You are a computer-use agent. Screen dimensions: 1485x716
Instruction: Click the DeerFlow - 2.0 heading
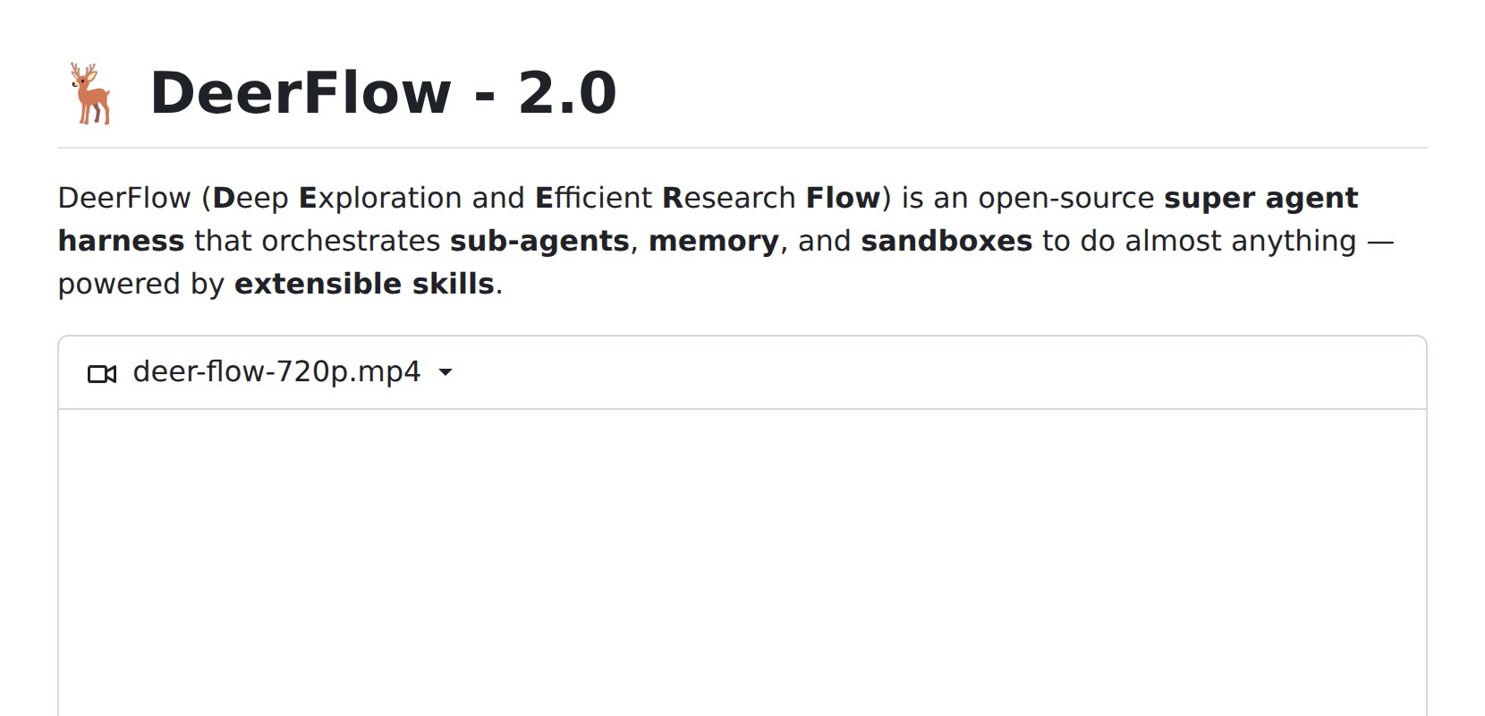385,91
